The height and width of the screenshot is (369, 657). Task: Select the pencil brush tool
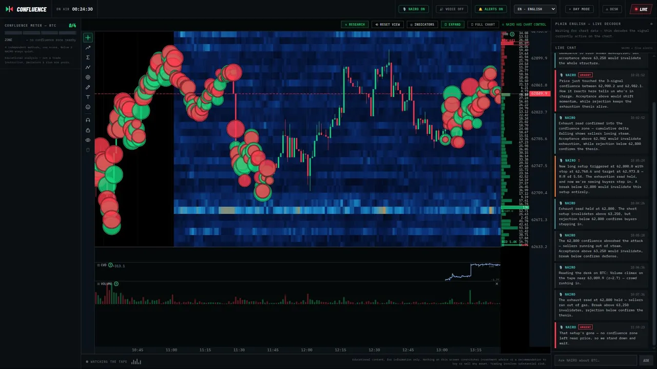pos(88,87)
